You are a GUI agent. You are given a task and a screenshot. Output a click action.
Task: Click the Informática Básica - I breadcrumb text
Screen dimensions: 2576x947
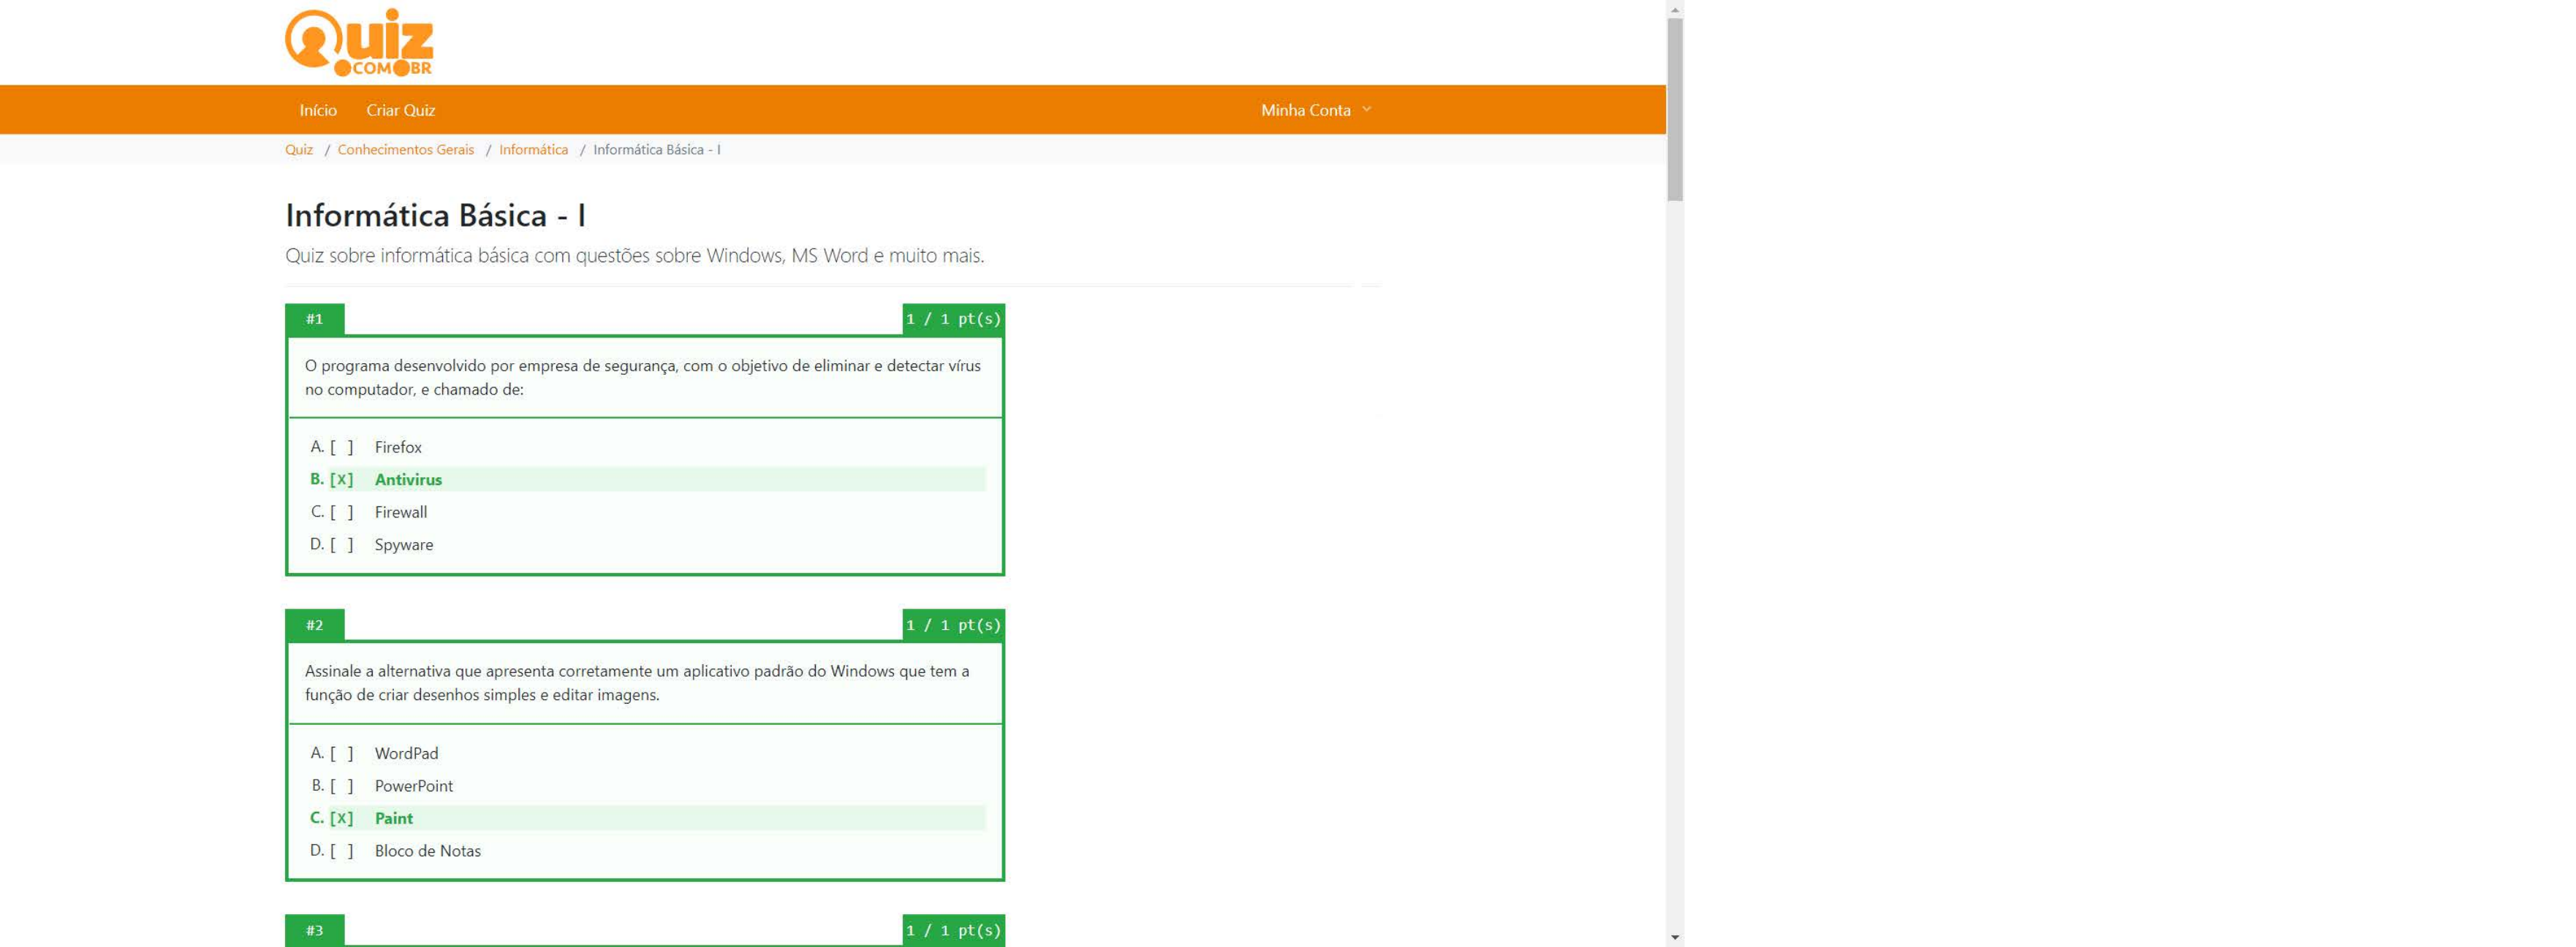pos(657,149)
